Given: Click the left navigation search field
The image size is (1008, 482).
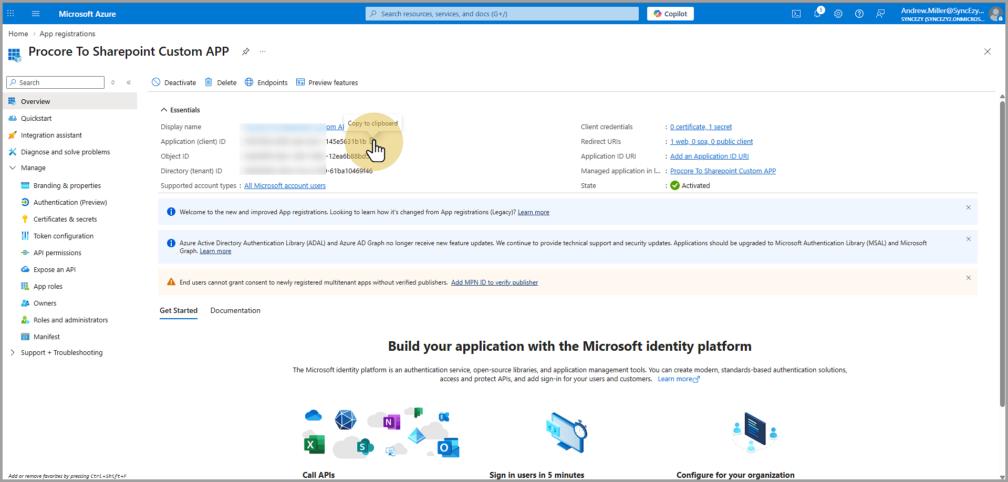Looking at the screenshot, I should tap(55, 82).
